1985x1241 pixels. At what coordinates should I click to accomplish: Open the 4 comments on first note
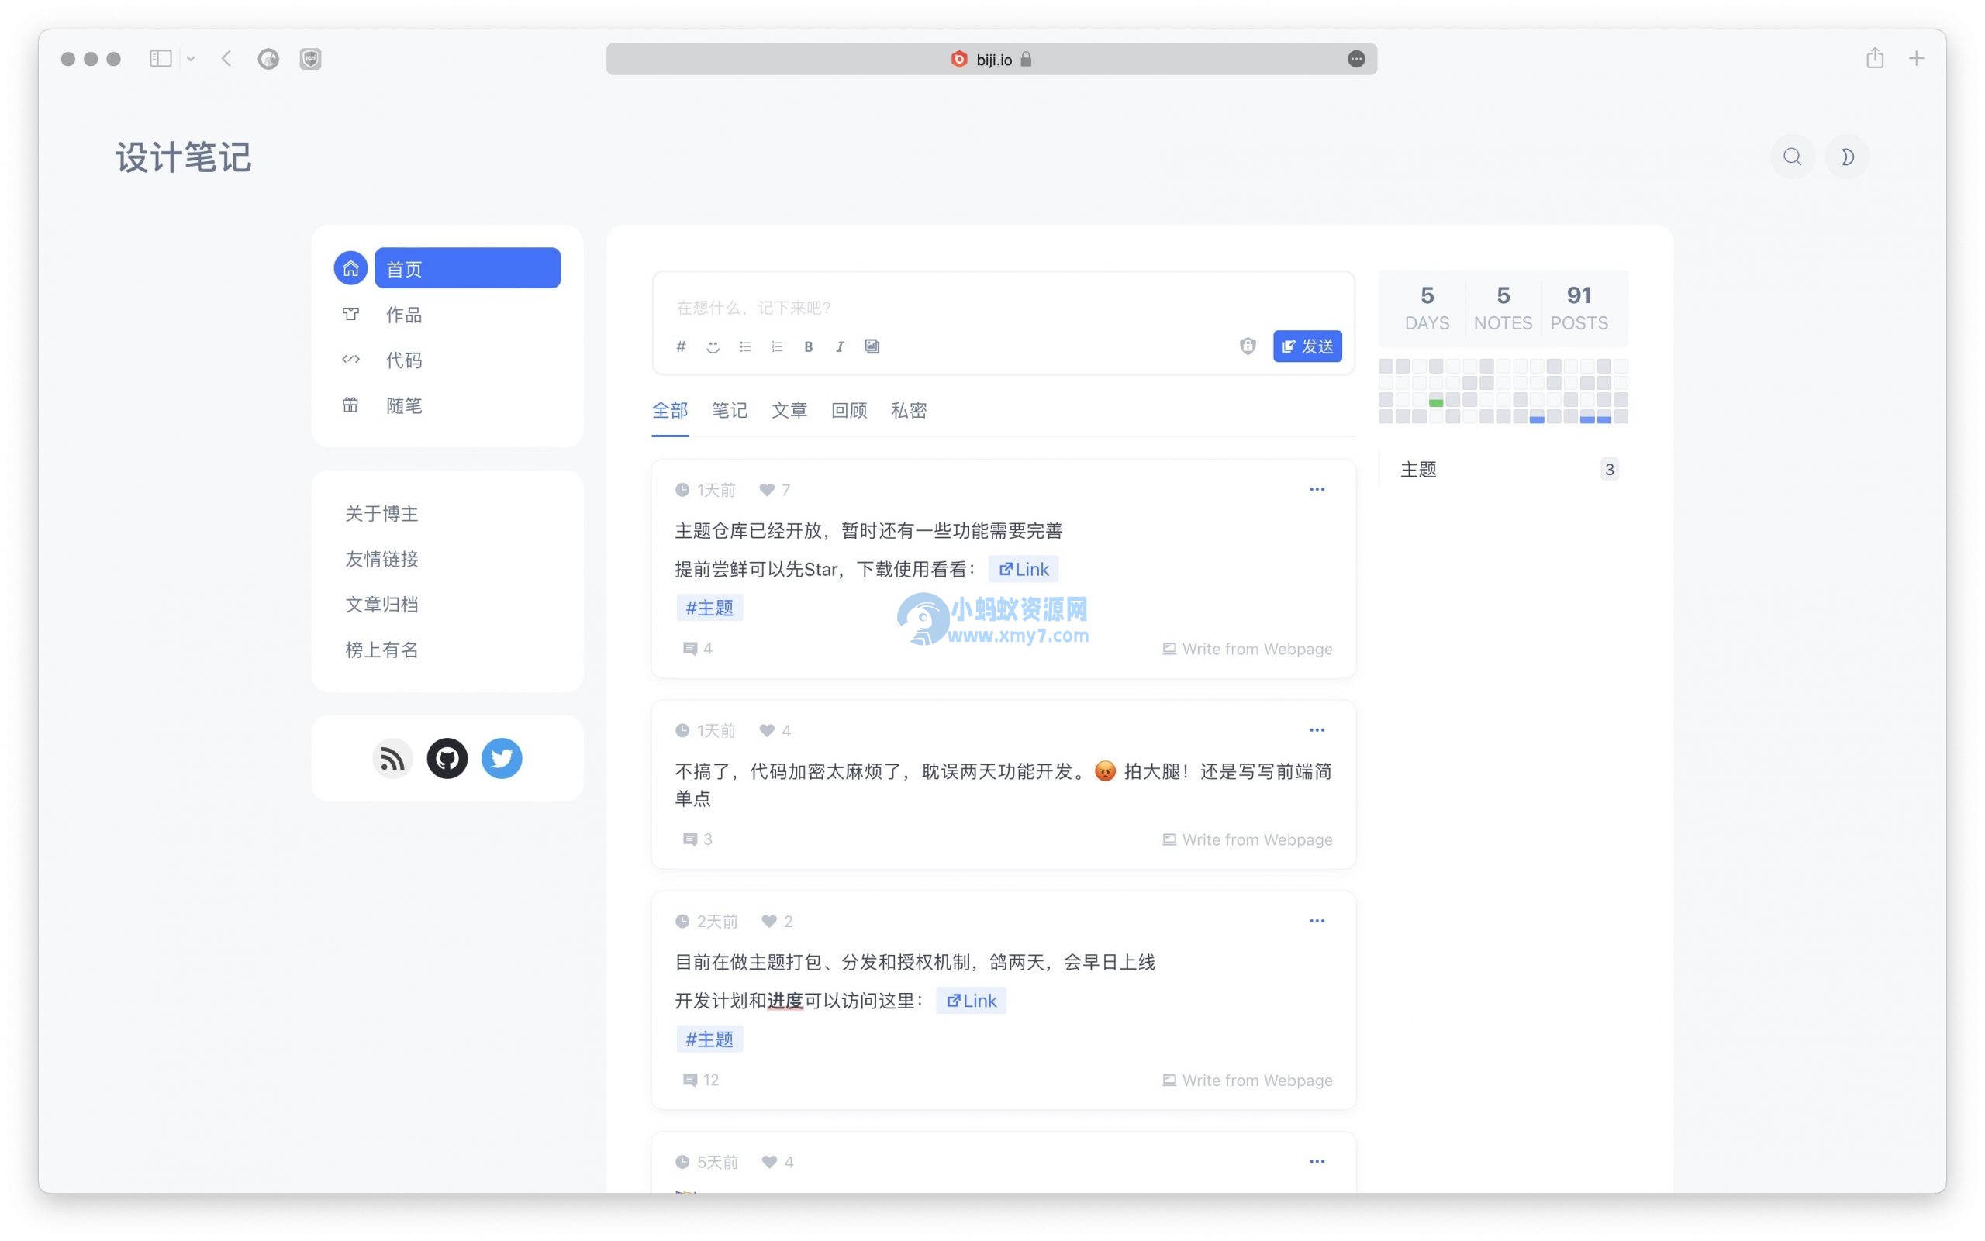pos(698,650)
